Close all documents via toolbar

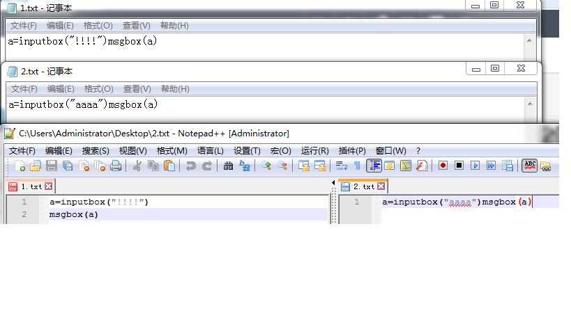coord(100,166)
